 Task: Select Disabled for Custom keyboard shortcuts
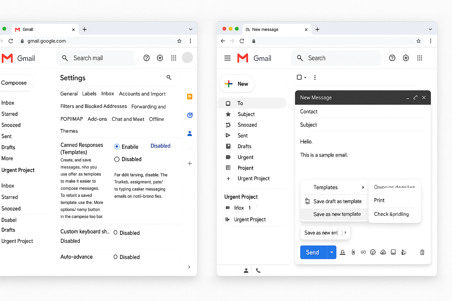pyautogui.click(x=116, y=233)
